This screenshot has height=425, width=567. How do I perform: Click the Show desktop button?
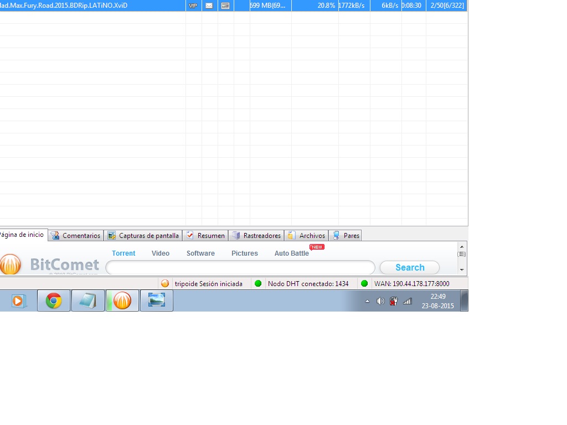coord(465,300)
